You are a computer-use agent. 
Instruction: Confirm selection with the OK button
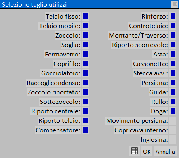click(x=147, y=152)
